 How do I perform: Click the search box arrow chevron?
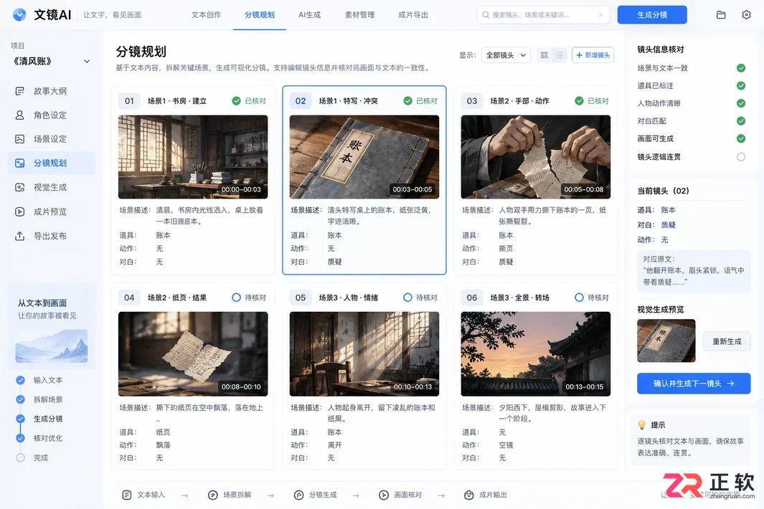pos(600,14)
